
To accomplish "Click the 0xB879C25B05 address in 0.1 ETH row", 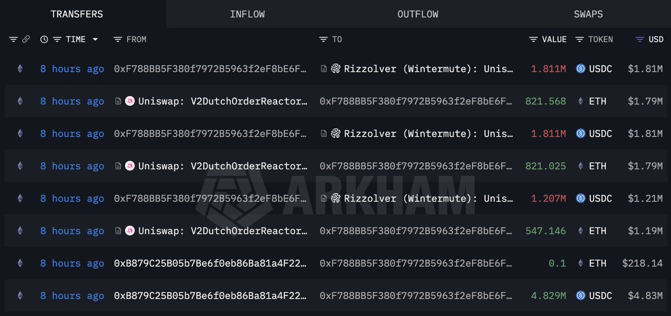I will pyautogui.click(x=210, y=263).
